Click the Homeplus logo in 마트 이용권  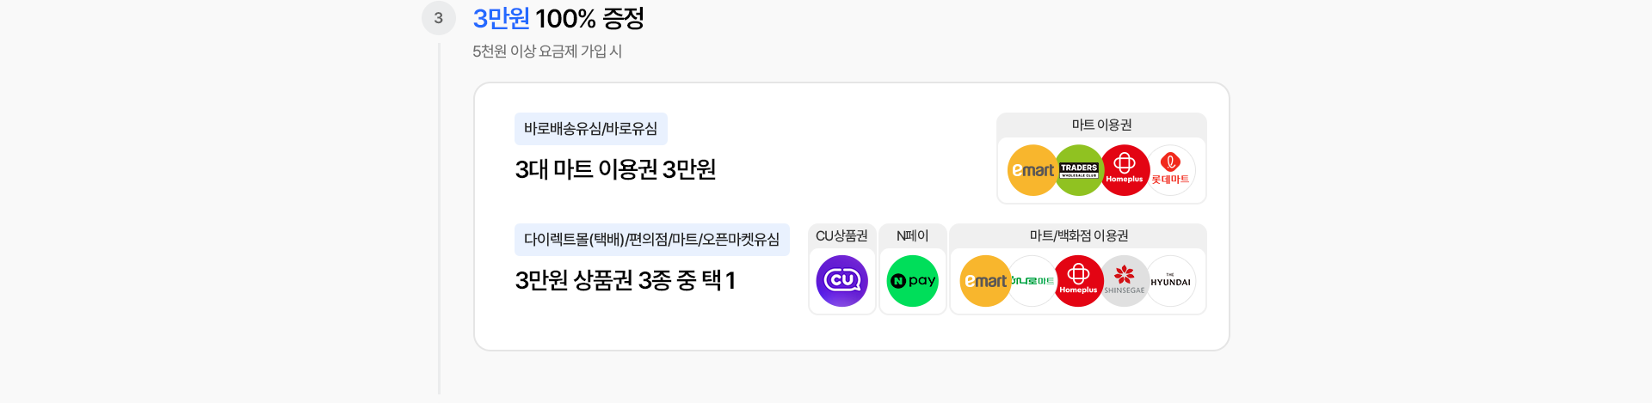1125,170
